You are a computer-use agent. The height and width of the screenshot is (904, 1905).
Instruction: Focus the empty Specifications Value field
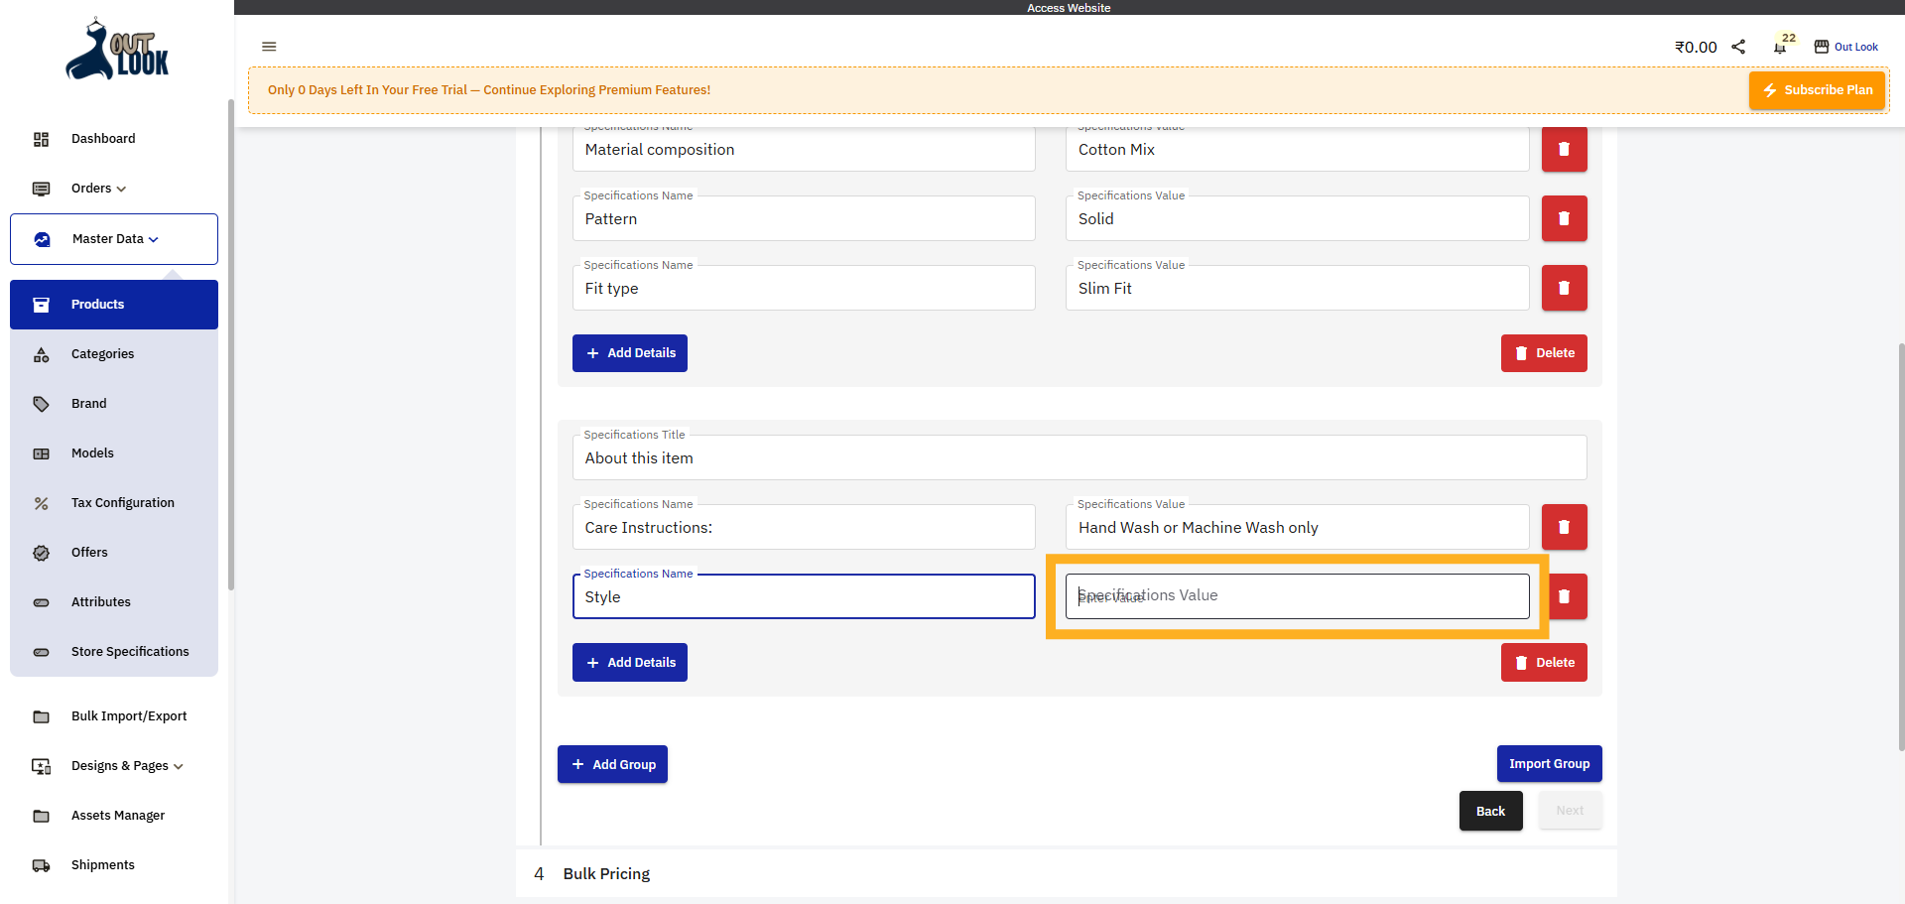click(1297, 596)
